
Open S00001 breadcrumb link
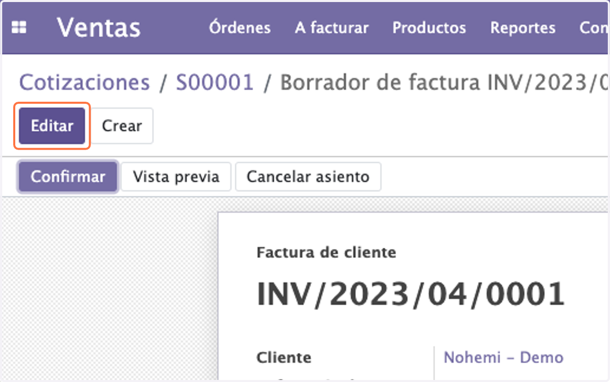pos(215,82)
